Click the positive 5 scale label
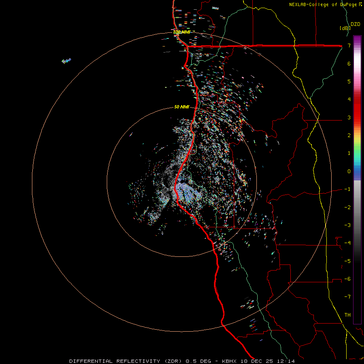Viewport: 364px width, 364px height. pos(349,81)
